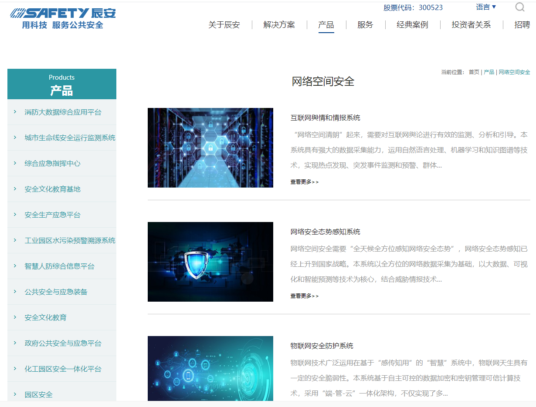The height and width of the screenshot is (407, 536).
Task: Select the 产品 menu item
Action: click(x=326, y=25)
